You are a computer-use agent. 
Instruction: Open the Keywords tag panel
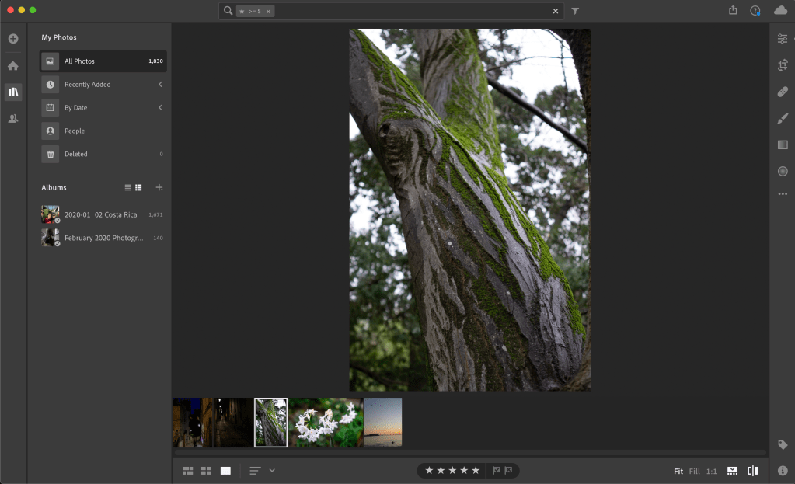(x=783, y=444)
